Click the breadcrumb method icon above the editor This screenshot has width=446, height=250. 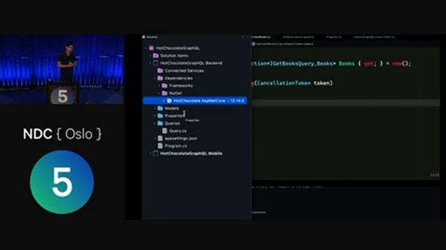[x=254, y=44]
